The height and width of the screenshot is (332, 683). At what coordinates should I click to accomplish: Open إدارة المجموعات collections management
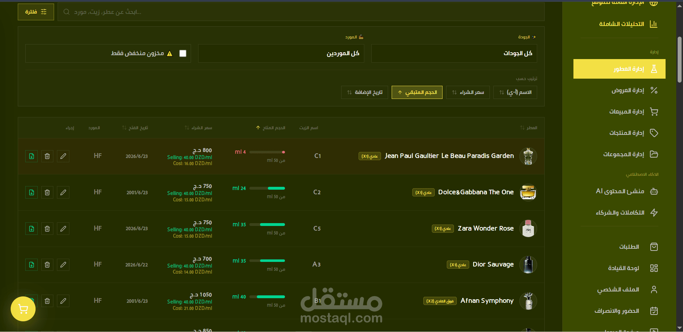[619, 154]
